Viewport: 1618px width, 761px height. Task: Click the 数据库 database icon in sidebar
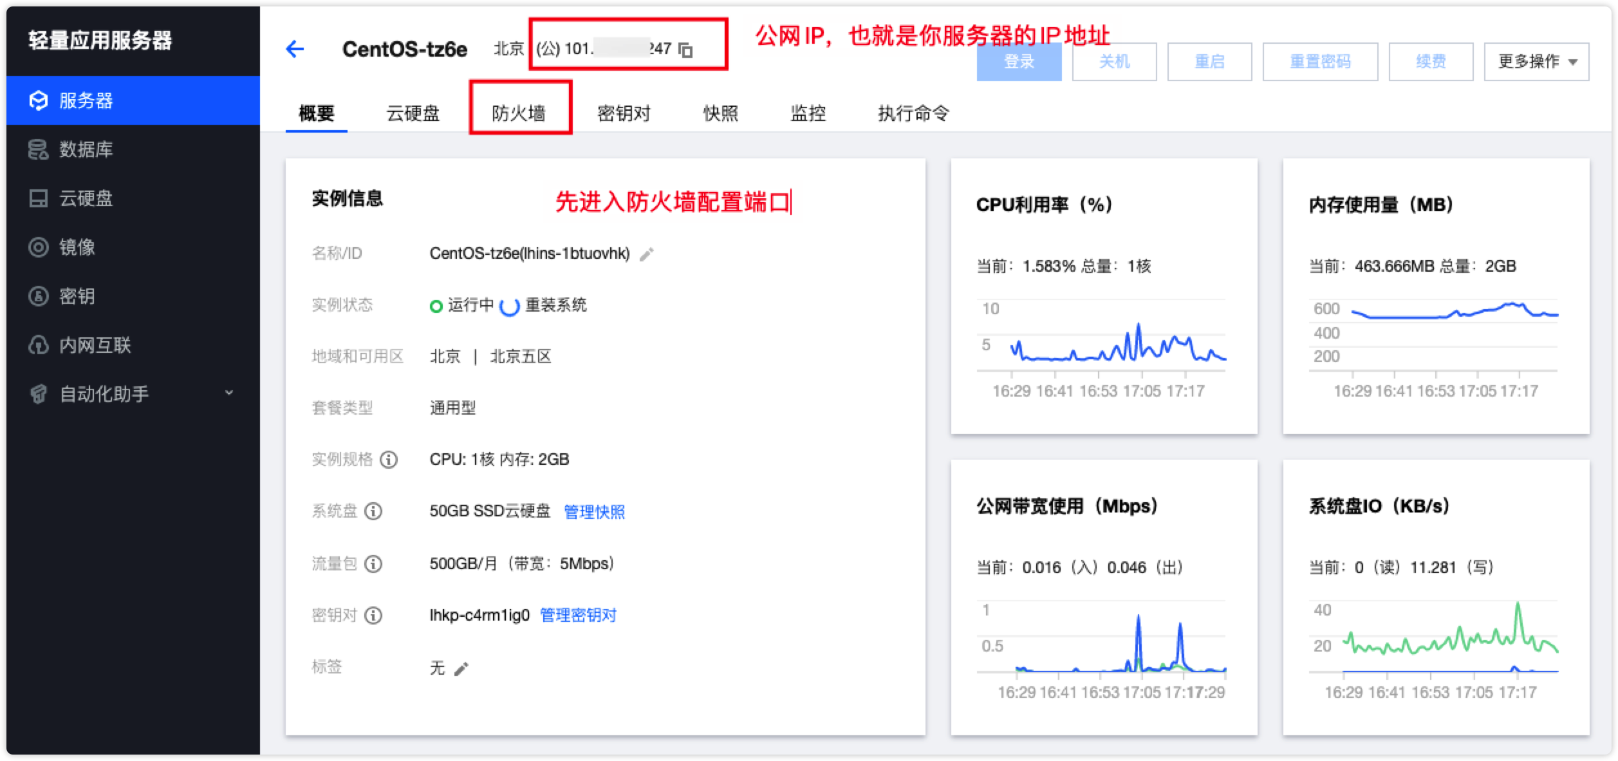39,149
